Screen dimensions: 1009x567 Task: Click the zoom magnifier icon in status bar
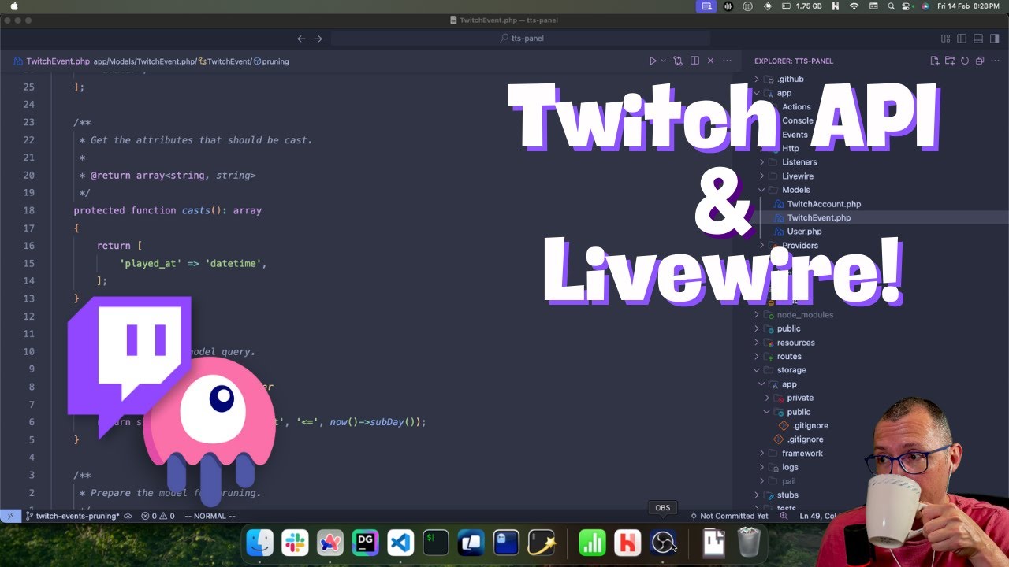pos(784,516)
